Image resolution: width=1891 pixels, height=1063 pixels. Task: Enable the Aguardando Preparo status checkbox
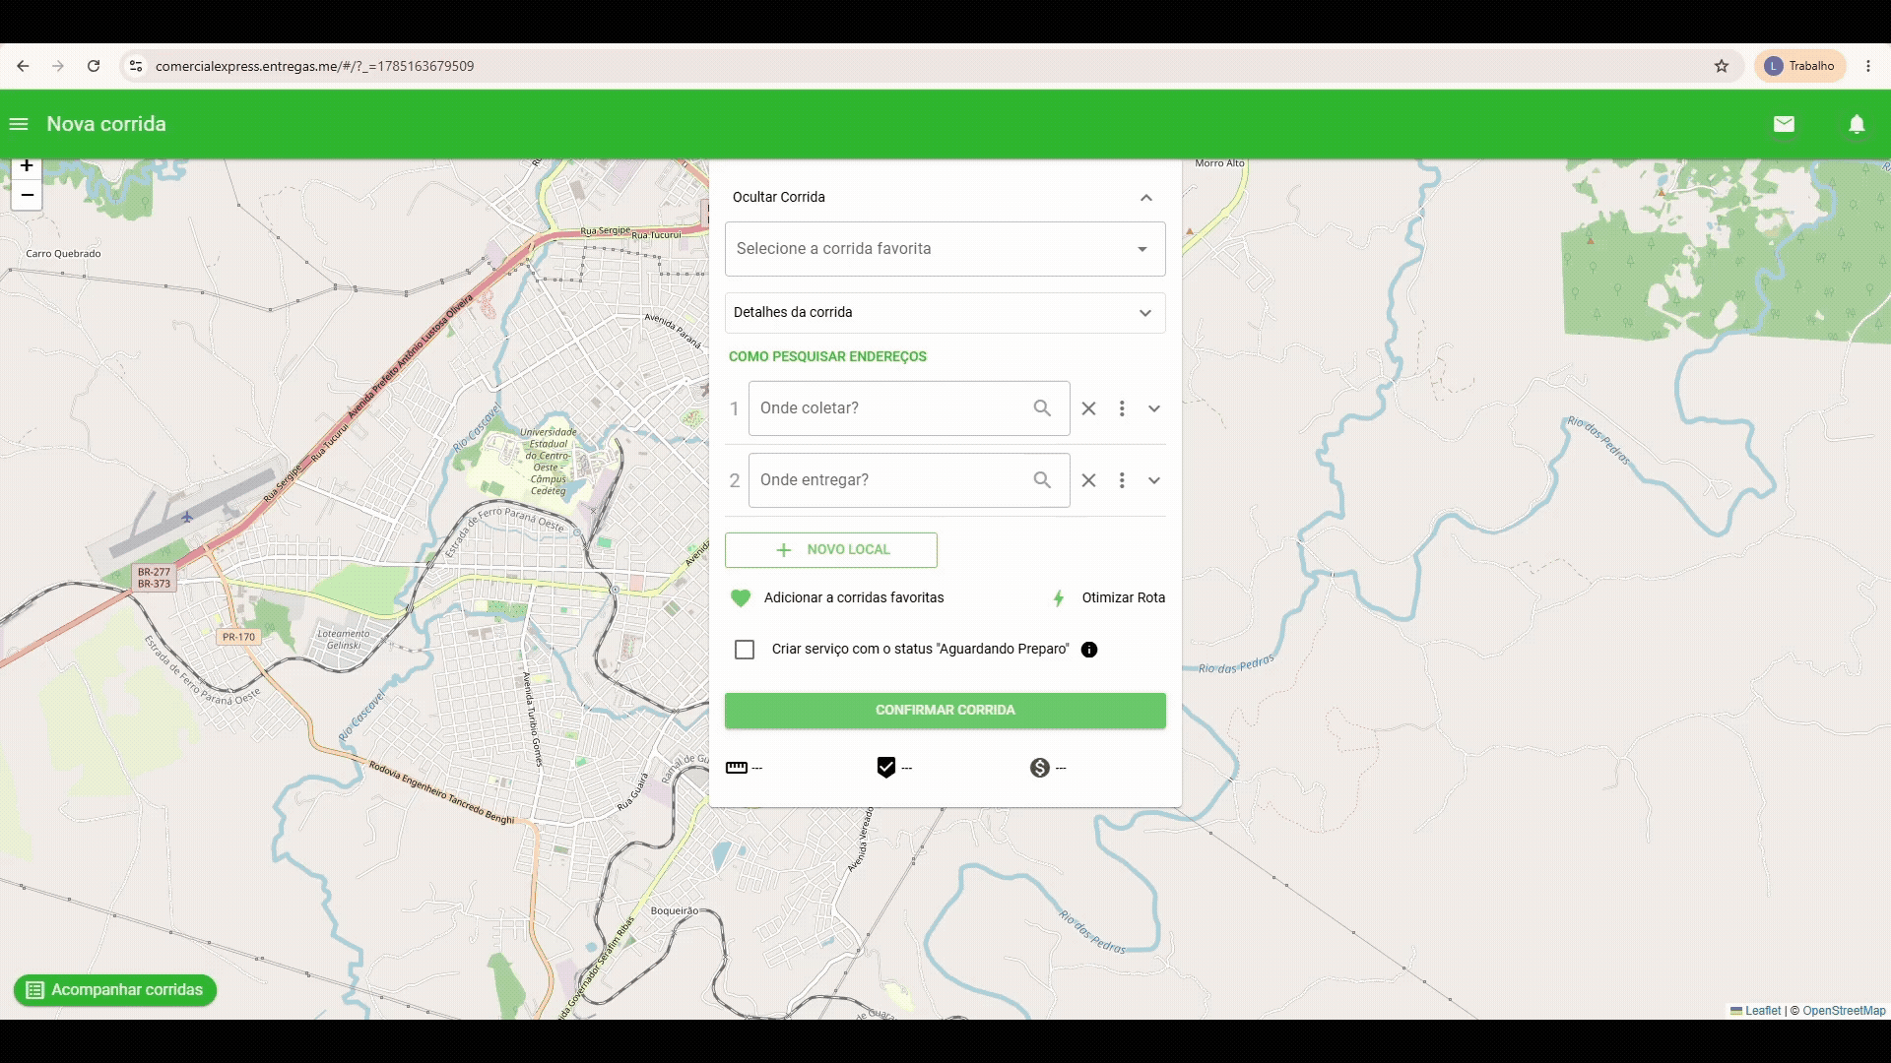coord(745,650)
